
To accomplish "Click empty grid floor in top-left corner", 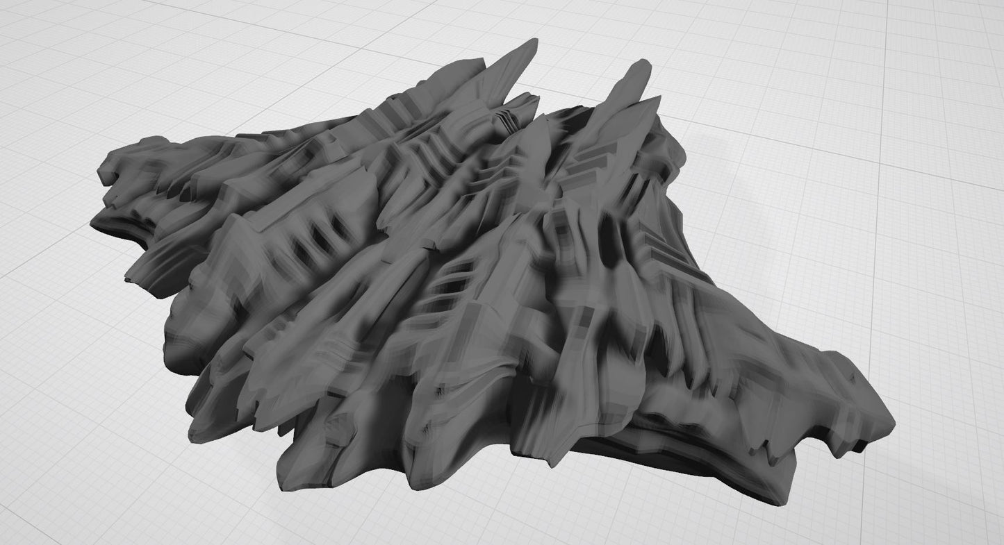I will tap(56, 42).
